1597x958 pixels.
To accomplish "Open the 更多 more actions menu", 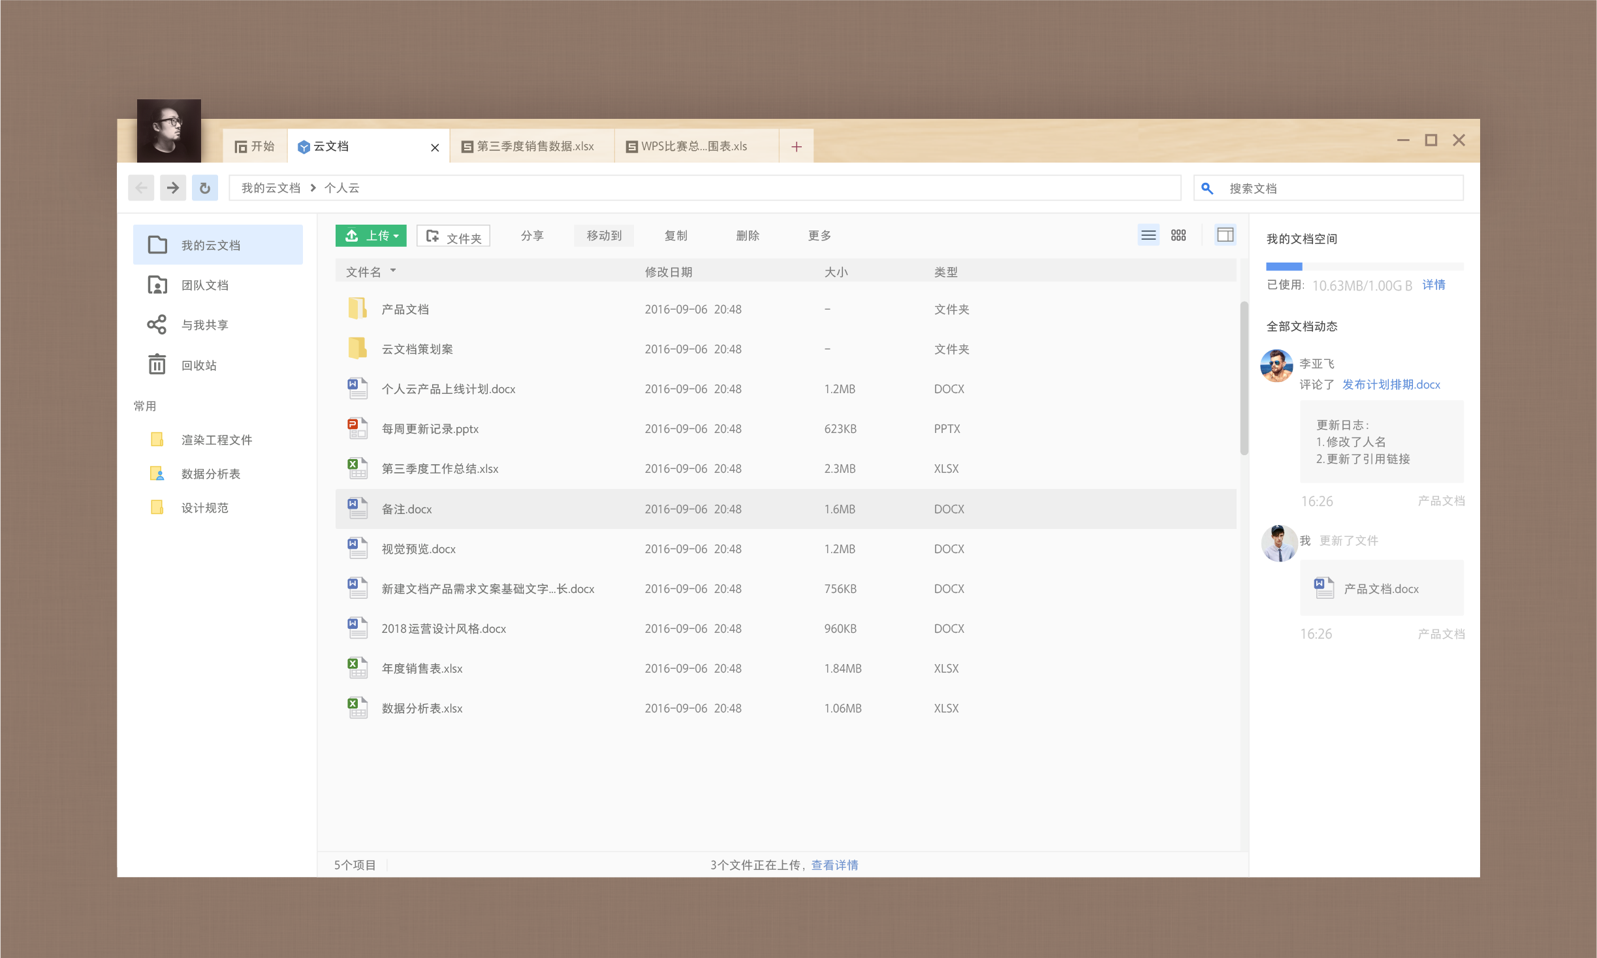I will pos(819,236).
